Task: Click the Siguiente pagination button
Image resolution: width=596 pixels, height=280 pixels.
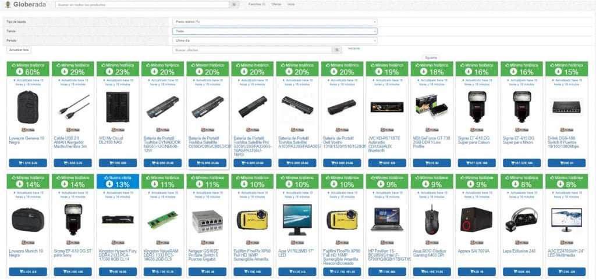Action: pos(431,58)
